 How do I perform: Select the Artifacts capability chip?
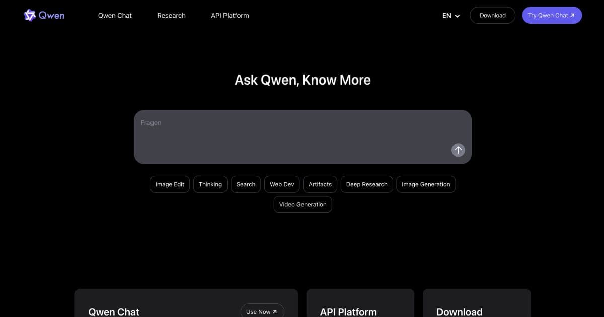(320, 184)
